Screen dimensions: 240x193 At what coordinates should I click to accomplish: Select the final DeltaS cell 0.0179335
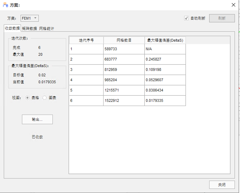click(165, 100)
